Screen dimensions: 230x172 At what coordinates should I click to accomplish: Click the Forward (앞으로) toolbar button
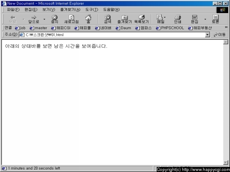click(33, 19)
